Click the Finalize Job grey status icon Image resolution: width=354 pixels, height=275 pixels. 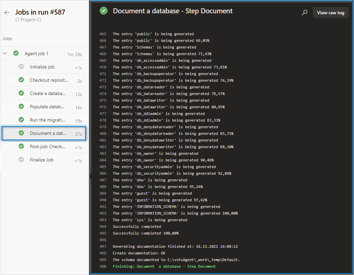click(21, 160)
